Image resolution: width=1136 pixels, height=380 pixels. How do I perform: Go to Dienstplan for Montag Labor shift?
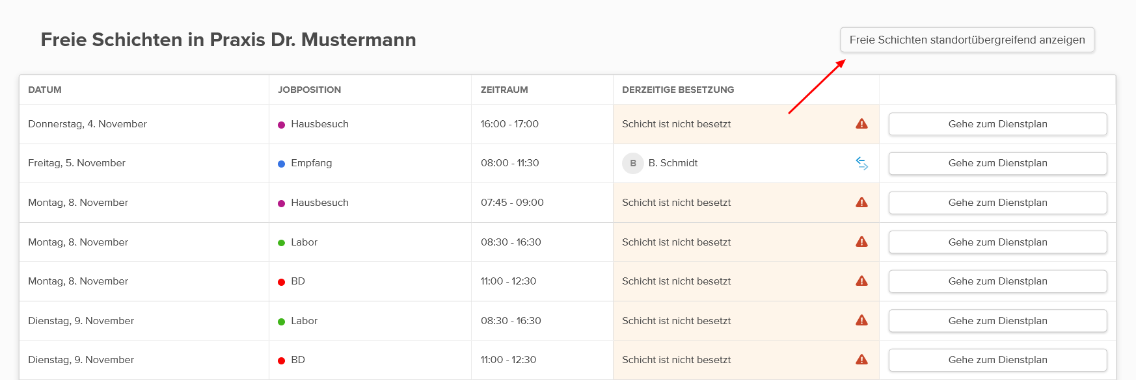997,242
